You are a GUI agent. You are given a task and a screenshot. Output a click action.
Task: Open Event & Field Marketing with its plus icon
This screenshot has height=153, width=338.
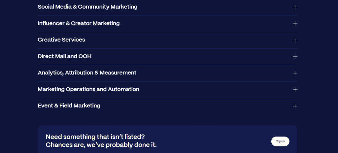pyautogui.click(x=295, y=106)
